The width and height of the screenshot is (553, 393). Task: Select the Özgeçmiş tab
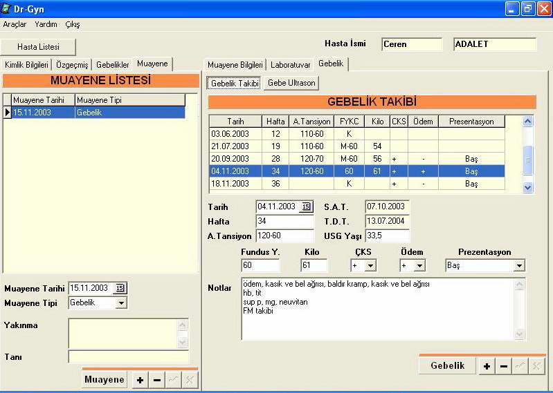(72, 64)
